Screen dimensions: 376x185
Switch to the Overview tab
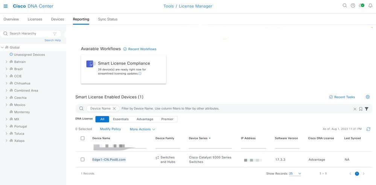[x=11, y=19]
